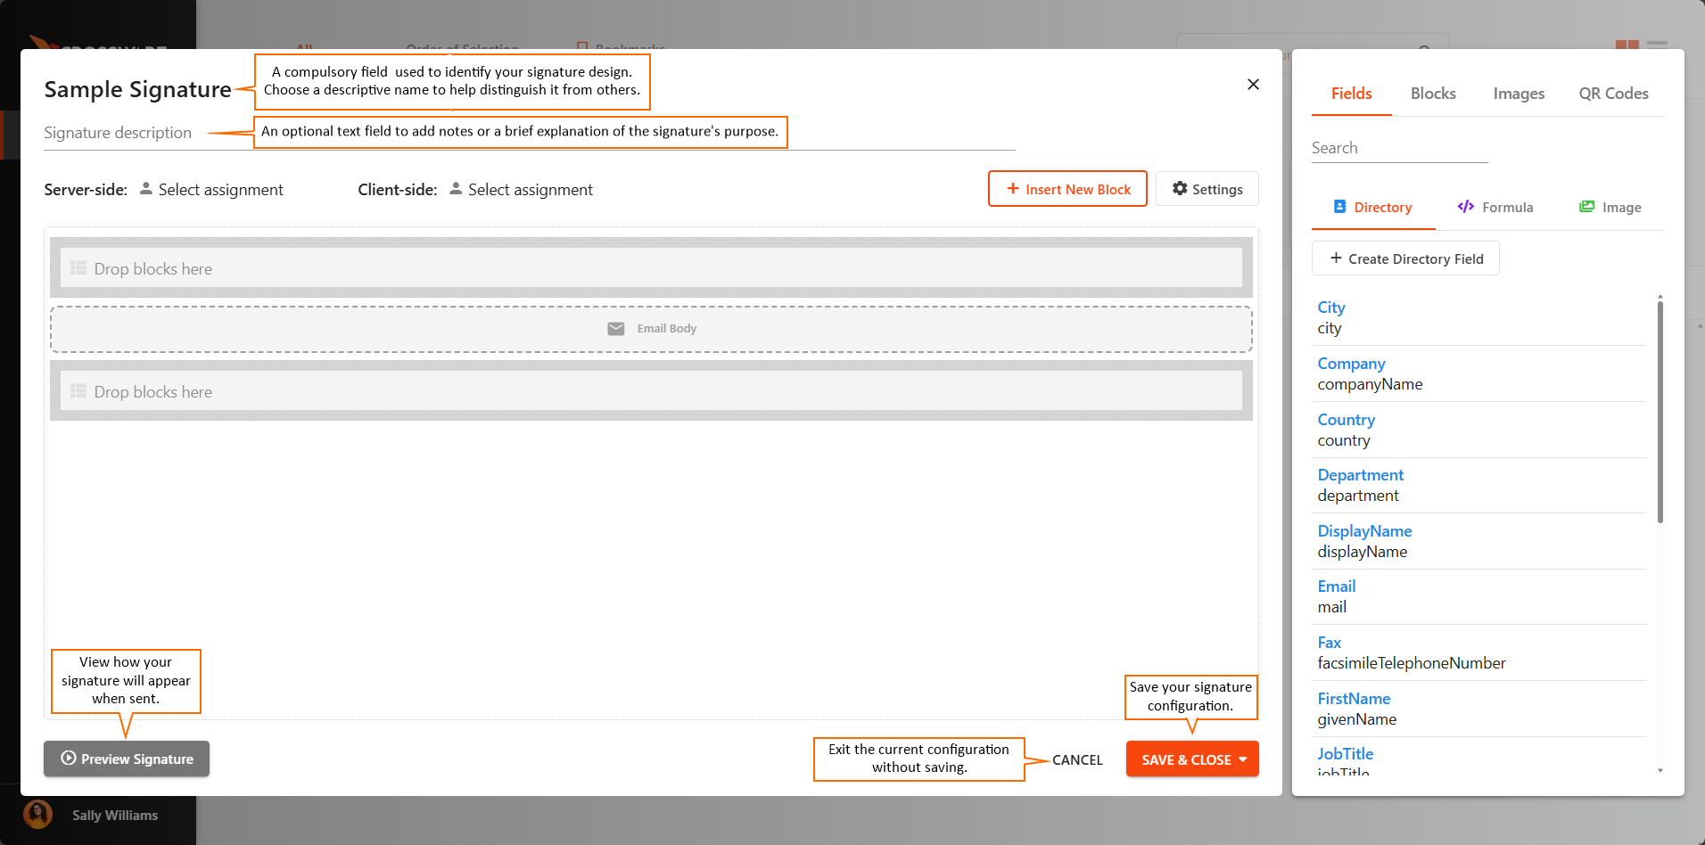Open the Client-side Select assignment picker
The image size is (1705, 845).
point(530,188)
